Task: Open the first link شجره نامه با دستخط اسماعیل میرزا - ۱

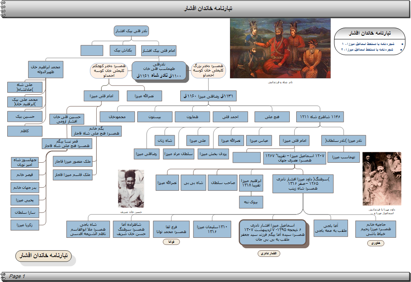Action: pos(368,43)
